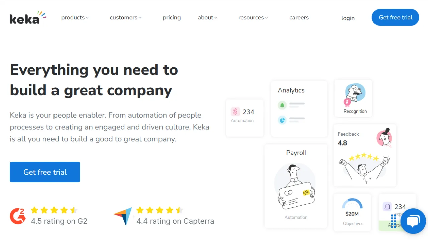Viewport: 428px width, 240px height.
Task: Click the purple expenses icon beside 234
Action: [x=387, y=207]
